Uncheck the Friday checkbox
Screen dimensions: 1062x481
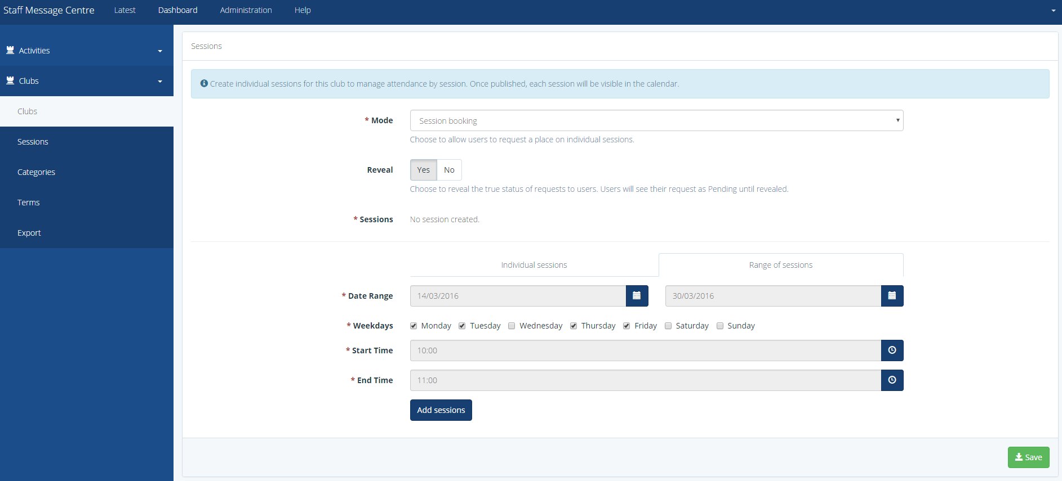coord(626,326)
